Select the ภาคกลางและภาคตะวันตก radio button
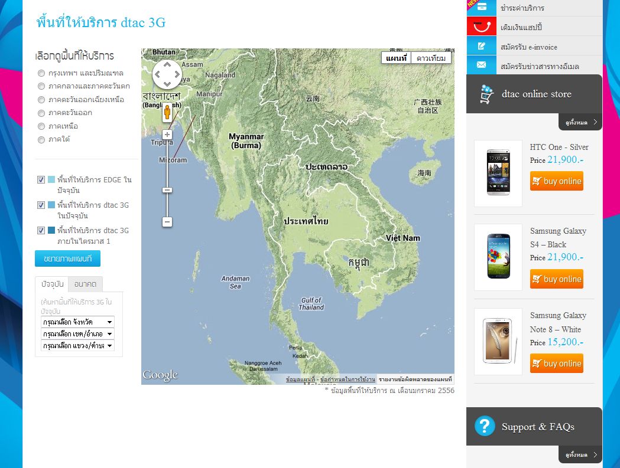Screen dimensions: 620x468 41,86
